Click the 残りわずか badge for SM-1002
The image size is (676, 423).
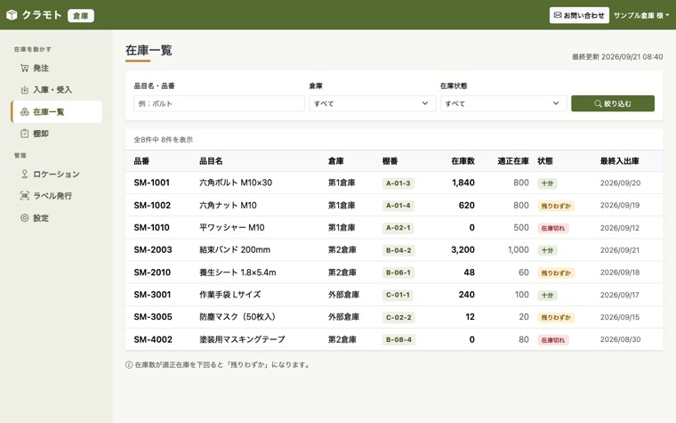[x=556, y=206]
